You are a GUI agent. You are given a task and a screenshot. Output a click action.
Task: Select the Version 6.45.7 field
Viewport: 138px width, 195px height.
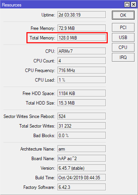pos(82,168)
